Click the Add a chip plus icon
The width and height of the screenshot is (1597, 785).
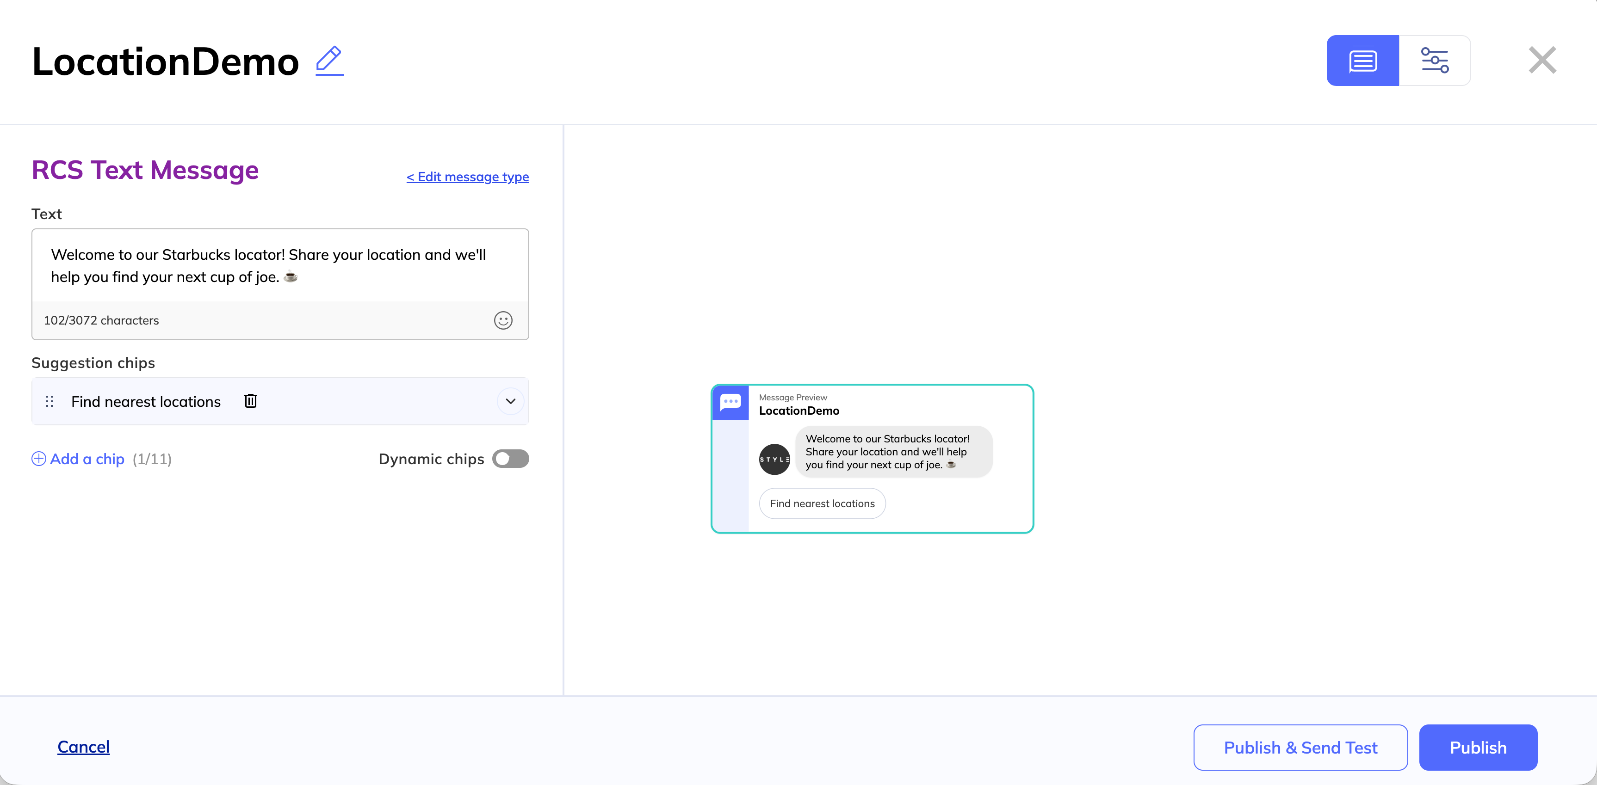[39, 459]
